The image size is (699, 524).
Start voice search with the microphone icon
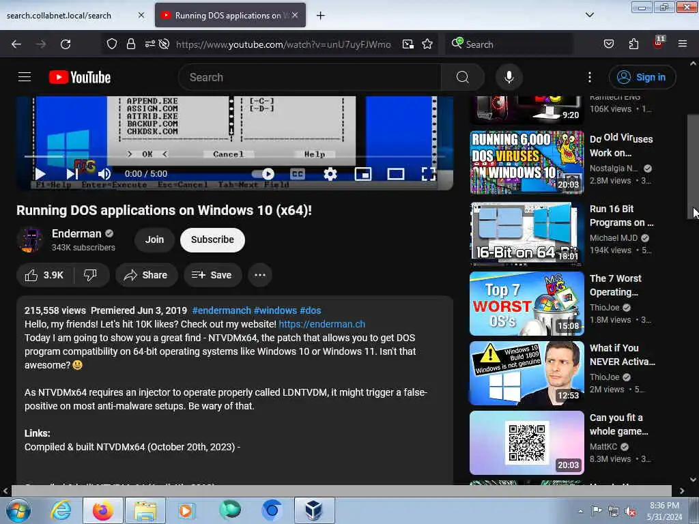pyautogui.click(x=509, y=77)
